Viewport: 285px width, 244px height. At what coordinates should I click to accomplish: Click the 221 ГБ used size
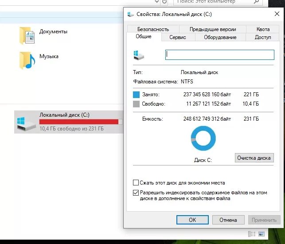[251, 94]
